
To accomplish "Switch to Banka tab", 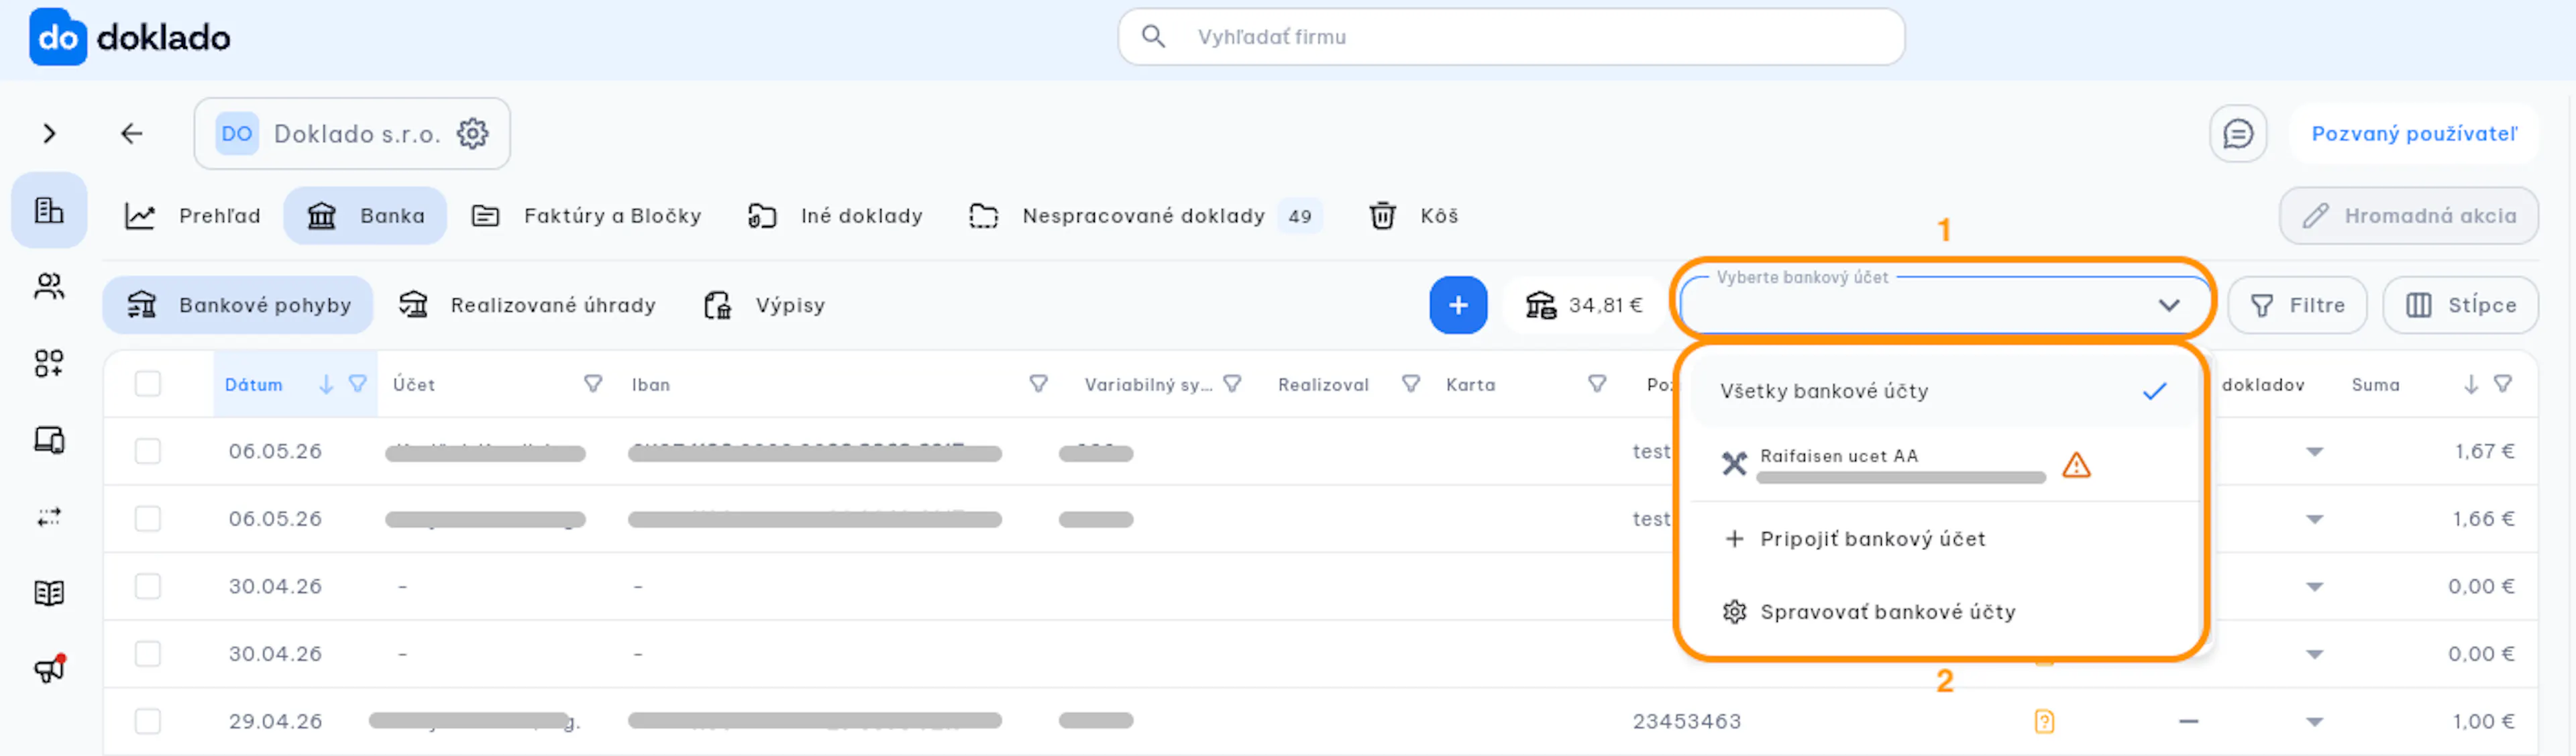I will (x=365, y=216).
